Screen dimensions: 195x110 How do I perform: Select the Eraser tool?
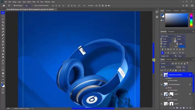point(3,48)
